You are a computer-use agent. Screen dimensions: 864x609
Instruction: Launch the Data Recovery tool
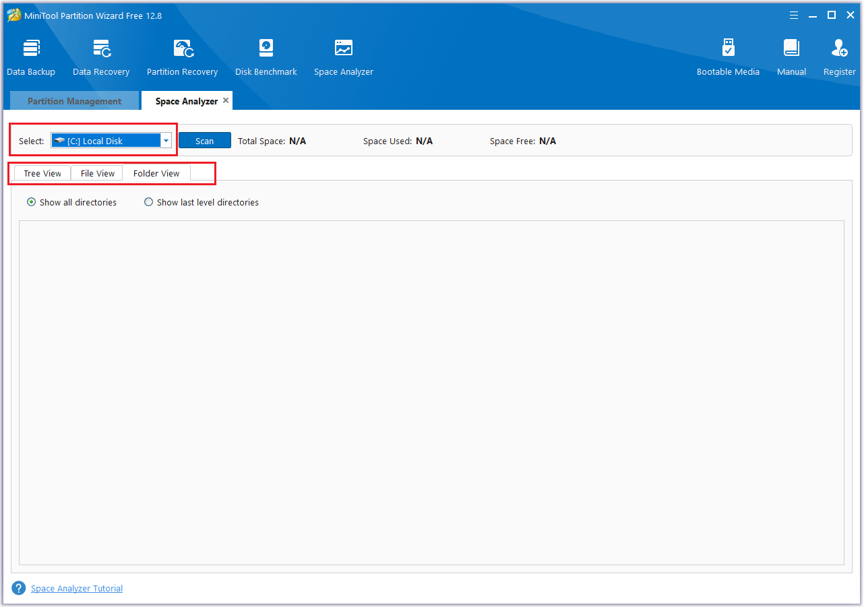coord(101,57)
